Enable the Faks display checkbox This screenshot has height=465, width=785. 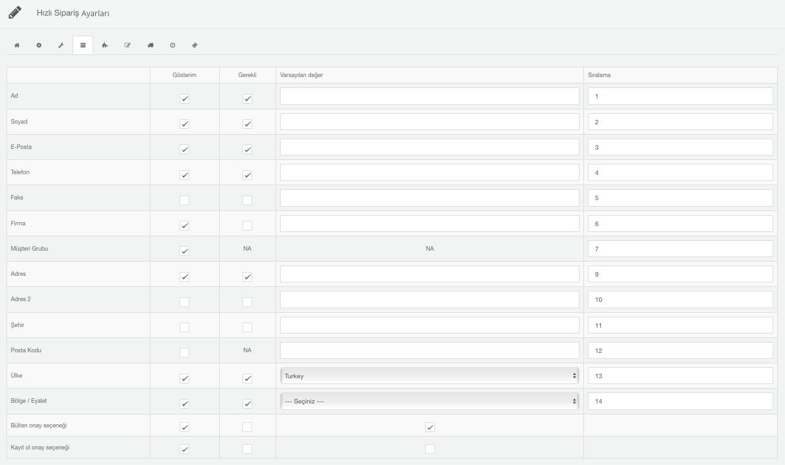[x=184, y=200]
